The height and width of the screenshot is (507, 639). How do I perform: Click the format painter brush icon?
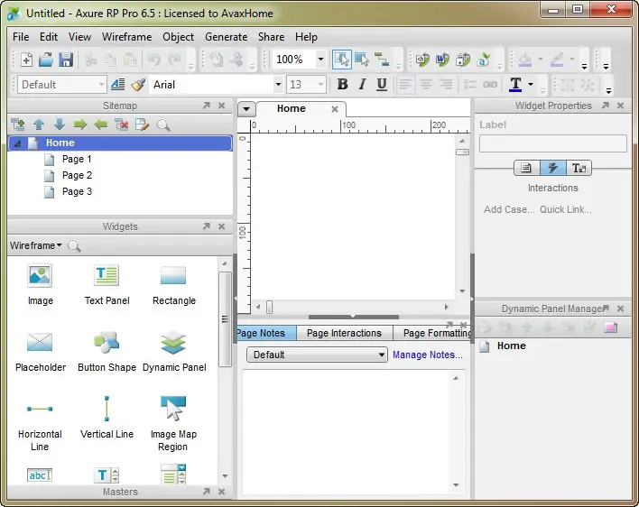click(139, 84)
